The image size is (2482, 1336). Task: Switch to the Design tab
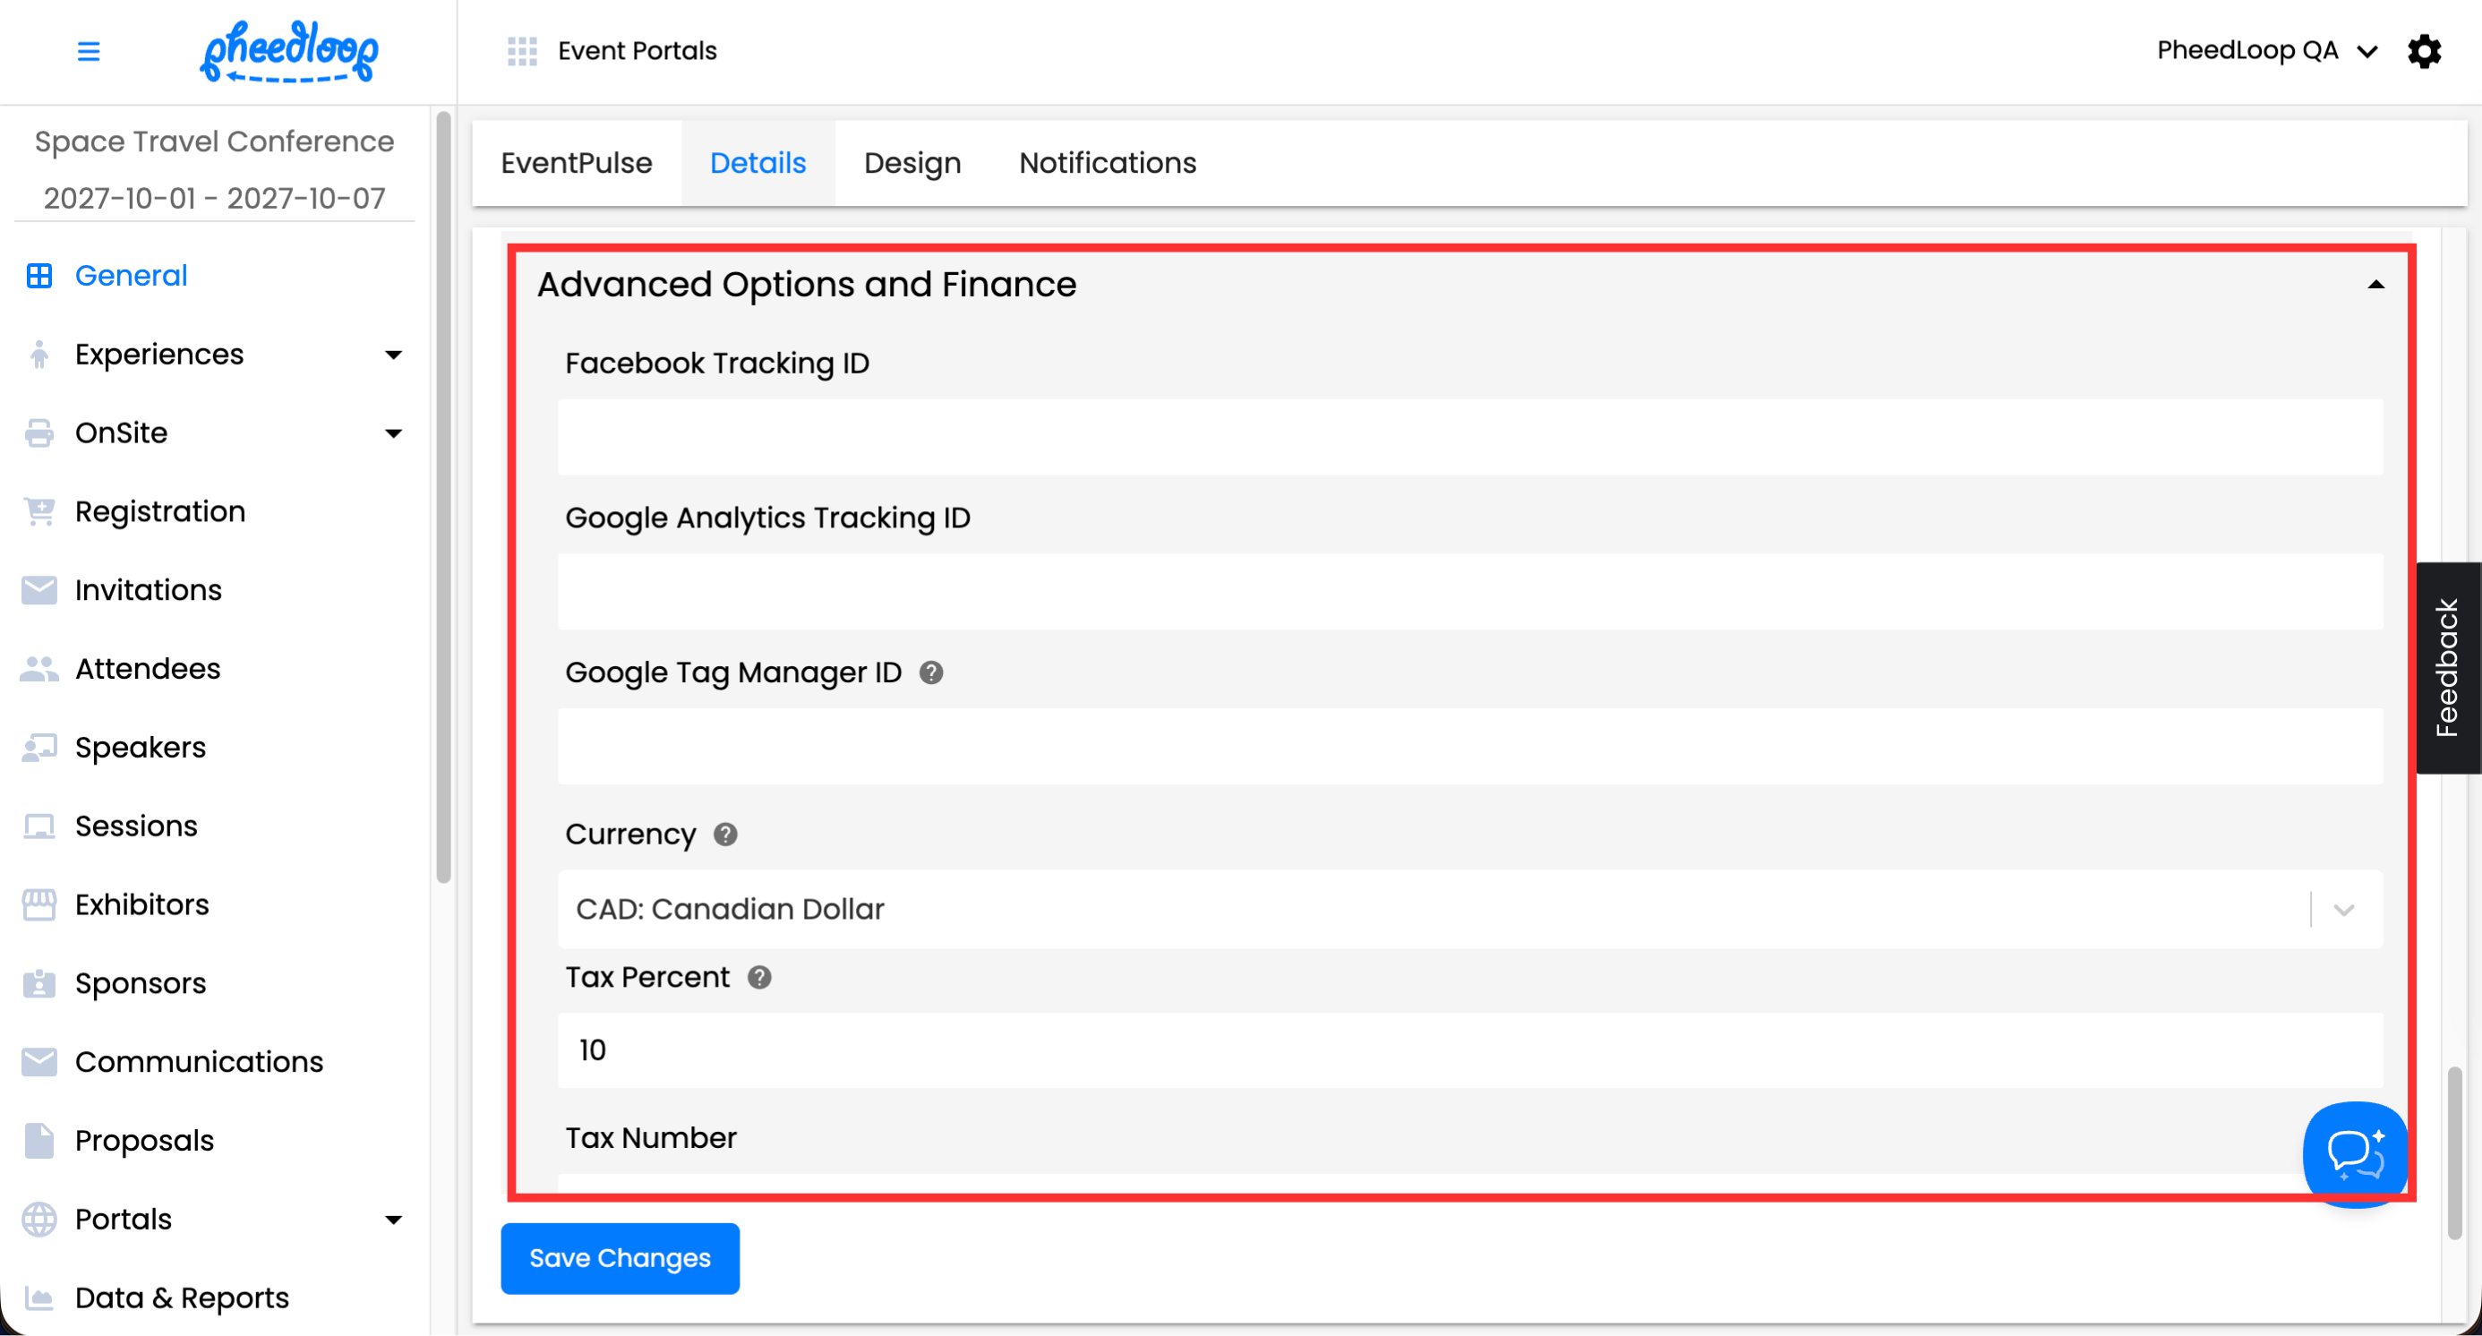(911, 163)
